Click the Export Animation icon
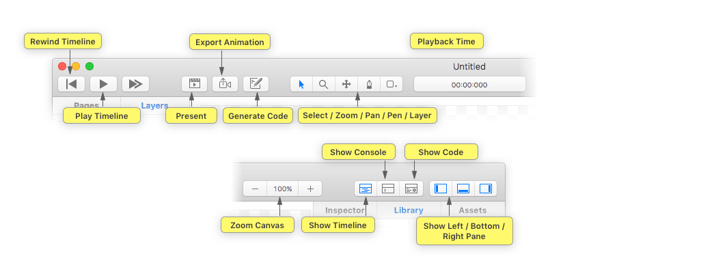The width and height of the screenshot is (714, 263). tap(225, 84)
